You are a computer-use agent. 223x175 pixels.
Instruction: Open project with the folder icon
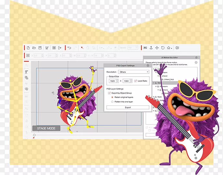point(34,48)
